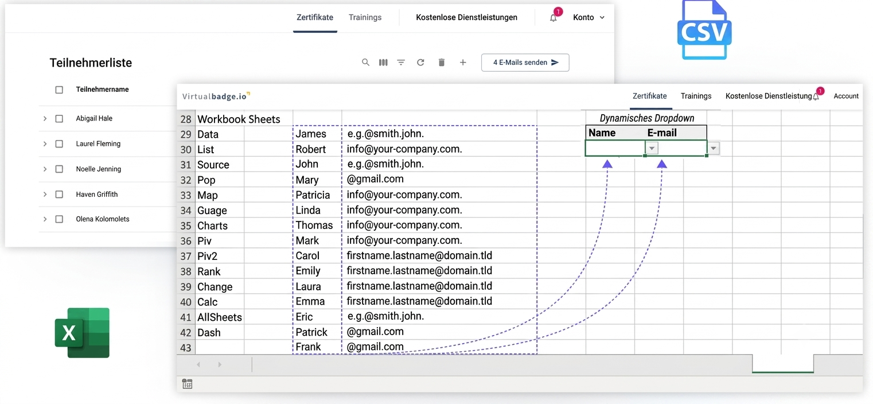
Task: Click the plus add participant icon
Action: pyautogui.click(x=463, y=63)
